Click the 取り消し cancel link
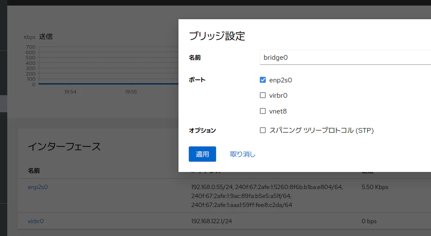This screenshot has width=431, height=236. coord(243,154)
